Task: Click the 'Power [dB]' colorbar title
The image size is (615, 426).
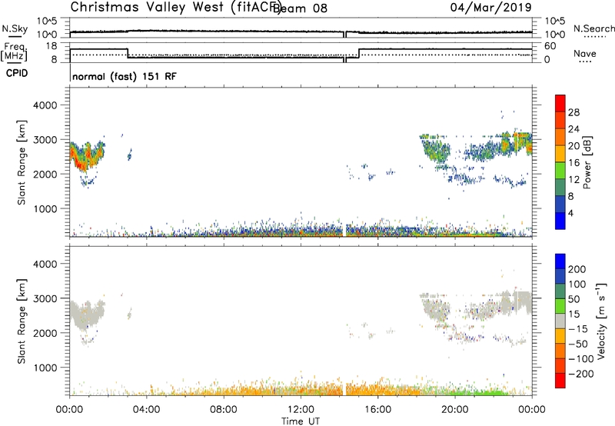Action: pos(587,162)
